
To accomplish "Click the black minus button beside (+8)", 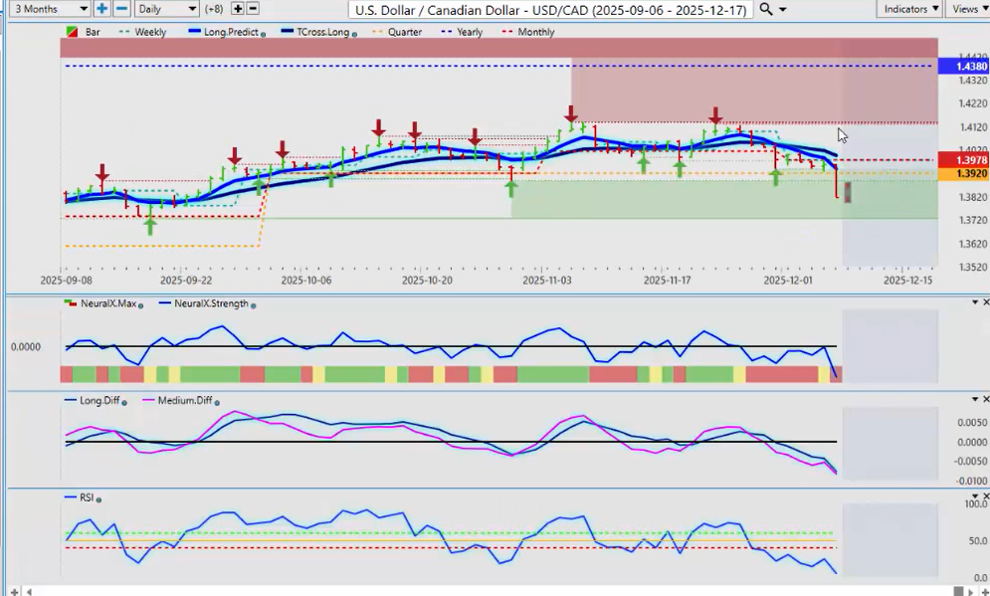I will click(x=253, y=9).
